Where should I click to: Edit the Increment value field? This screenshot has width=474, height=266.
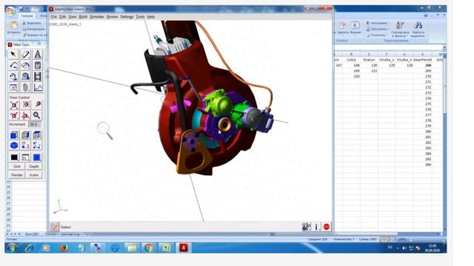35,124
